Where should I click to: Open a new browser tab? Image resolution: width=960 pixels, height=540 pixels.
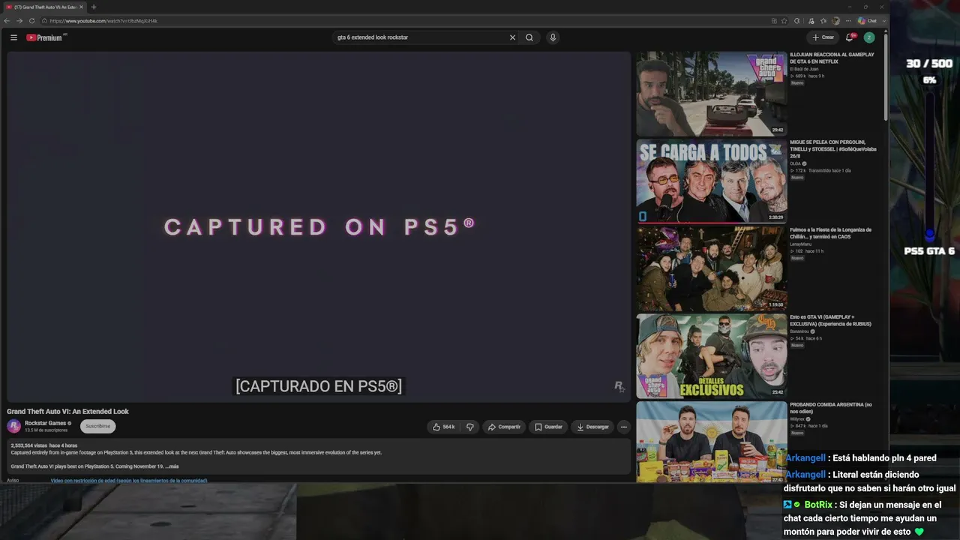94,7
